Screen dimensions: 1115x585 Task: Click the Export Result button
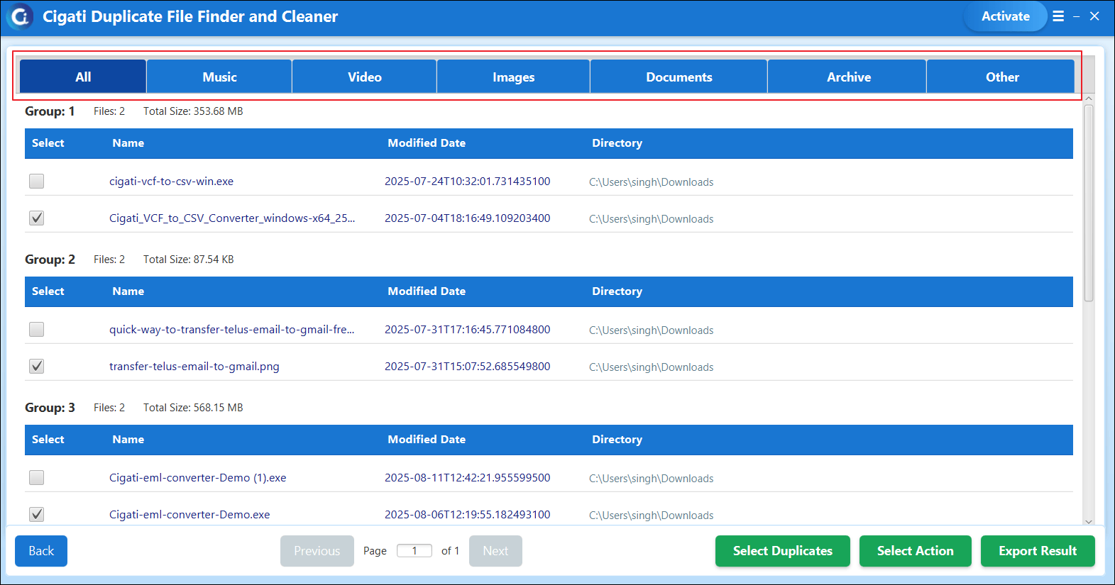1038,551
